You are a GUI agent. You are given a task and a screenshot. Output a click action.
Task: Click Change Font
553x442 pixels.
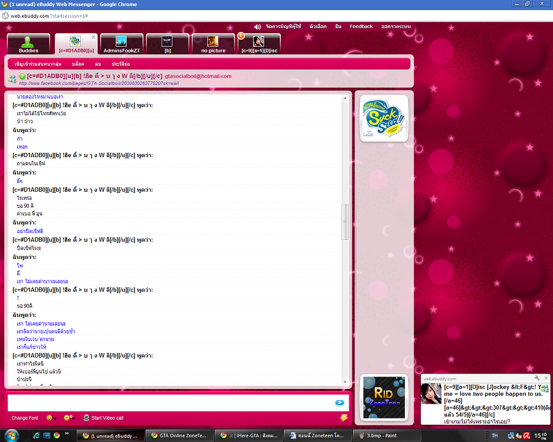click(x=25, y=418)
